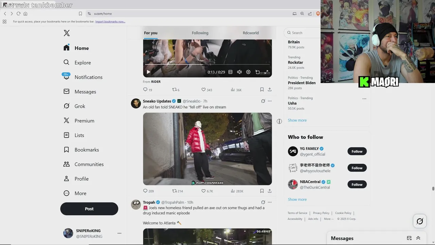The height and width of the screenshot is (245, 435).
Task: Follow NBACentral
Action: pyautogui.click(x=357, y=184)
